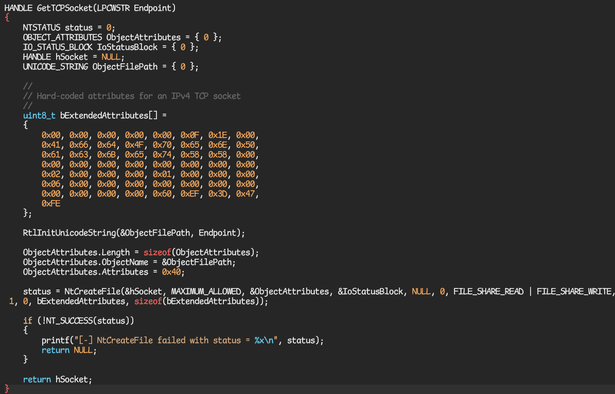Click &IoStatusBlock argument in NtCreateFile
The height and width of the screenshot is (394, 615).
point(370,292)
